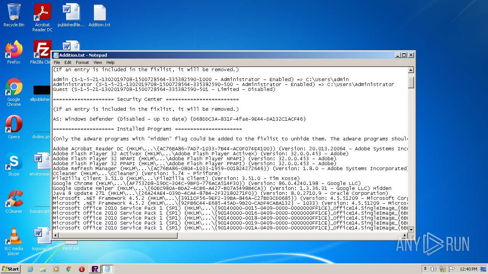Screen dimensions: 488x274
Task: Click the 'Guest' account line
Action: (164, 89)
